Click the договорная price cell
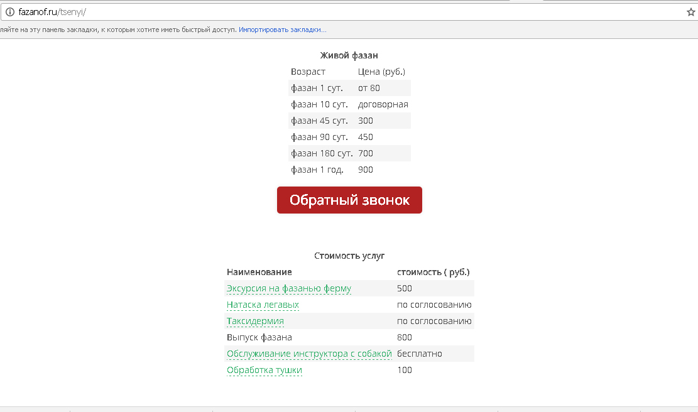Screen dimensions: 698x412 coord(383,104)
